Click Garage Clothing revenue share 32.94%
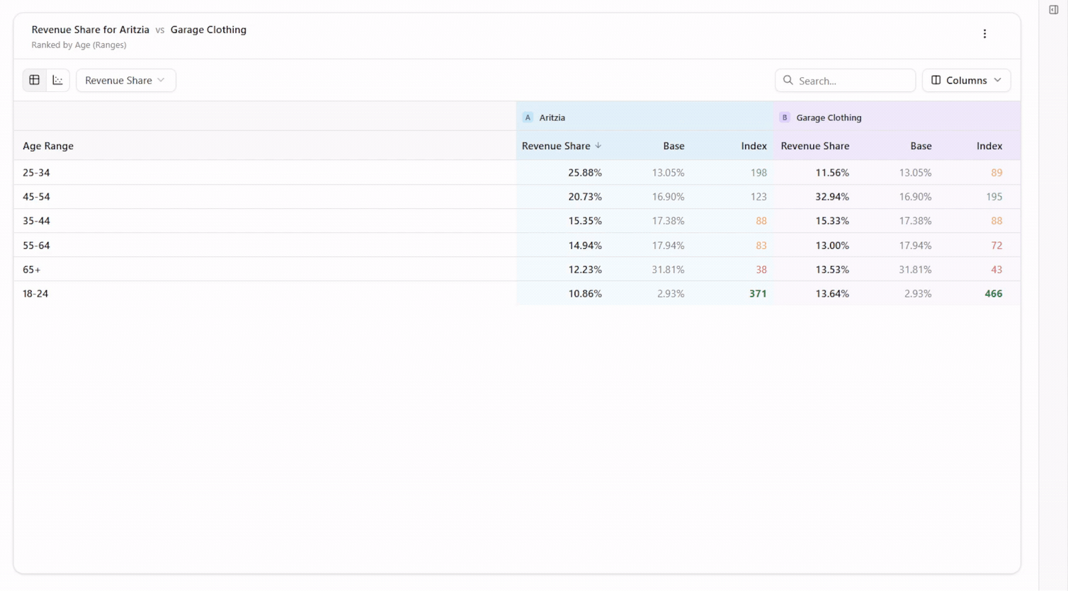This screenshot has width=1068, height=591. 832,197
